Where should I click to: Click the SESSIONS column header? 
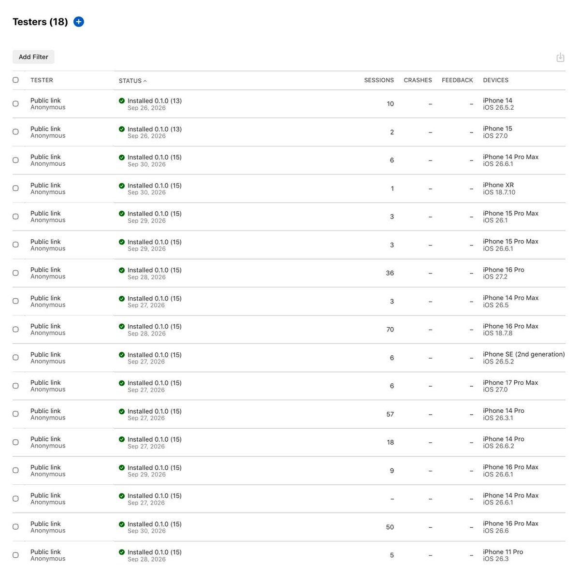pos(379,80)
